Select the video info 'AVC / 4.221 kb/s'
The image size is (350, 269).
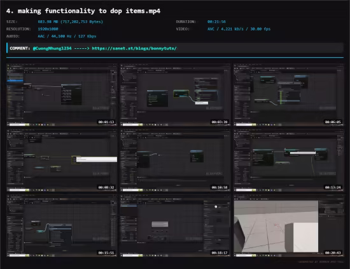point(225,29)
